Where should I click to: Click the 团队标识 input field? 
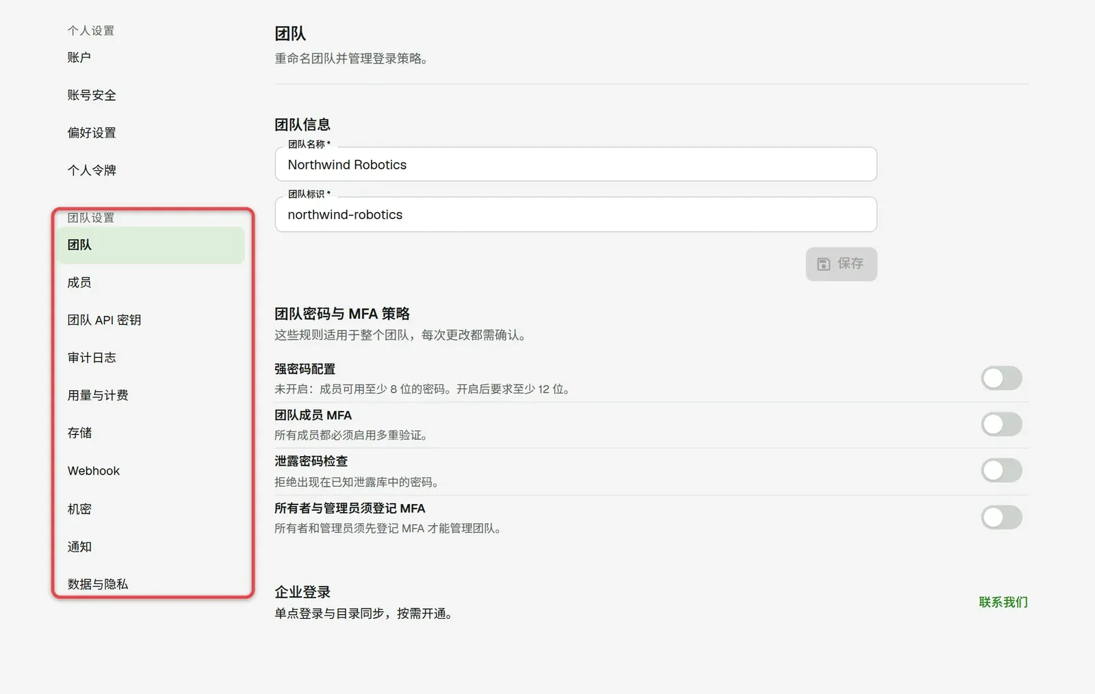click(576, 215)
